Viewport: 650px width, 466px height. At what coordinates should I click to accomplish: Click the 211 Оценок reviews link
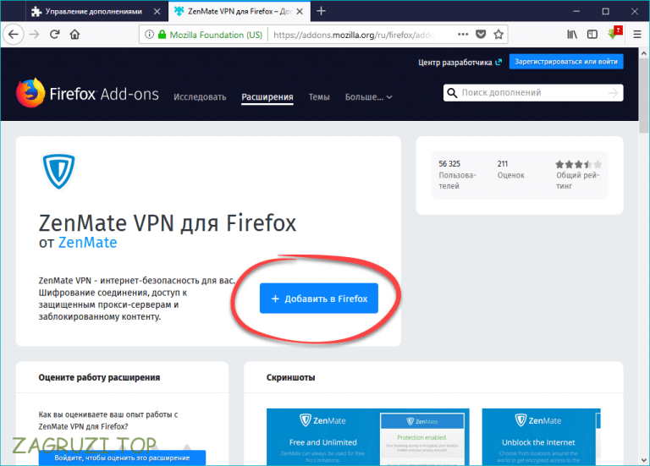pyautogui.click(x=510, y=170)
